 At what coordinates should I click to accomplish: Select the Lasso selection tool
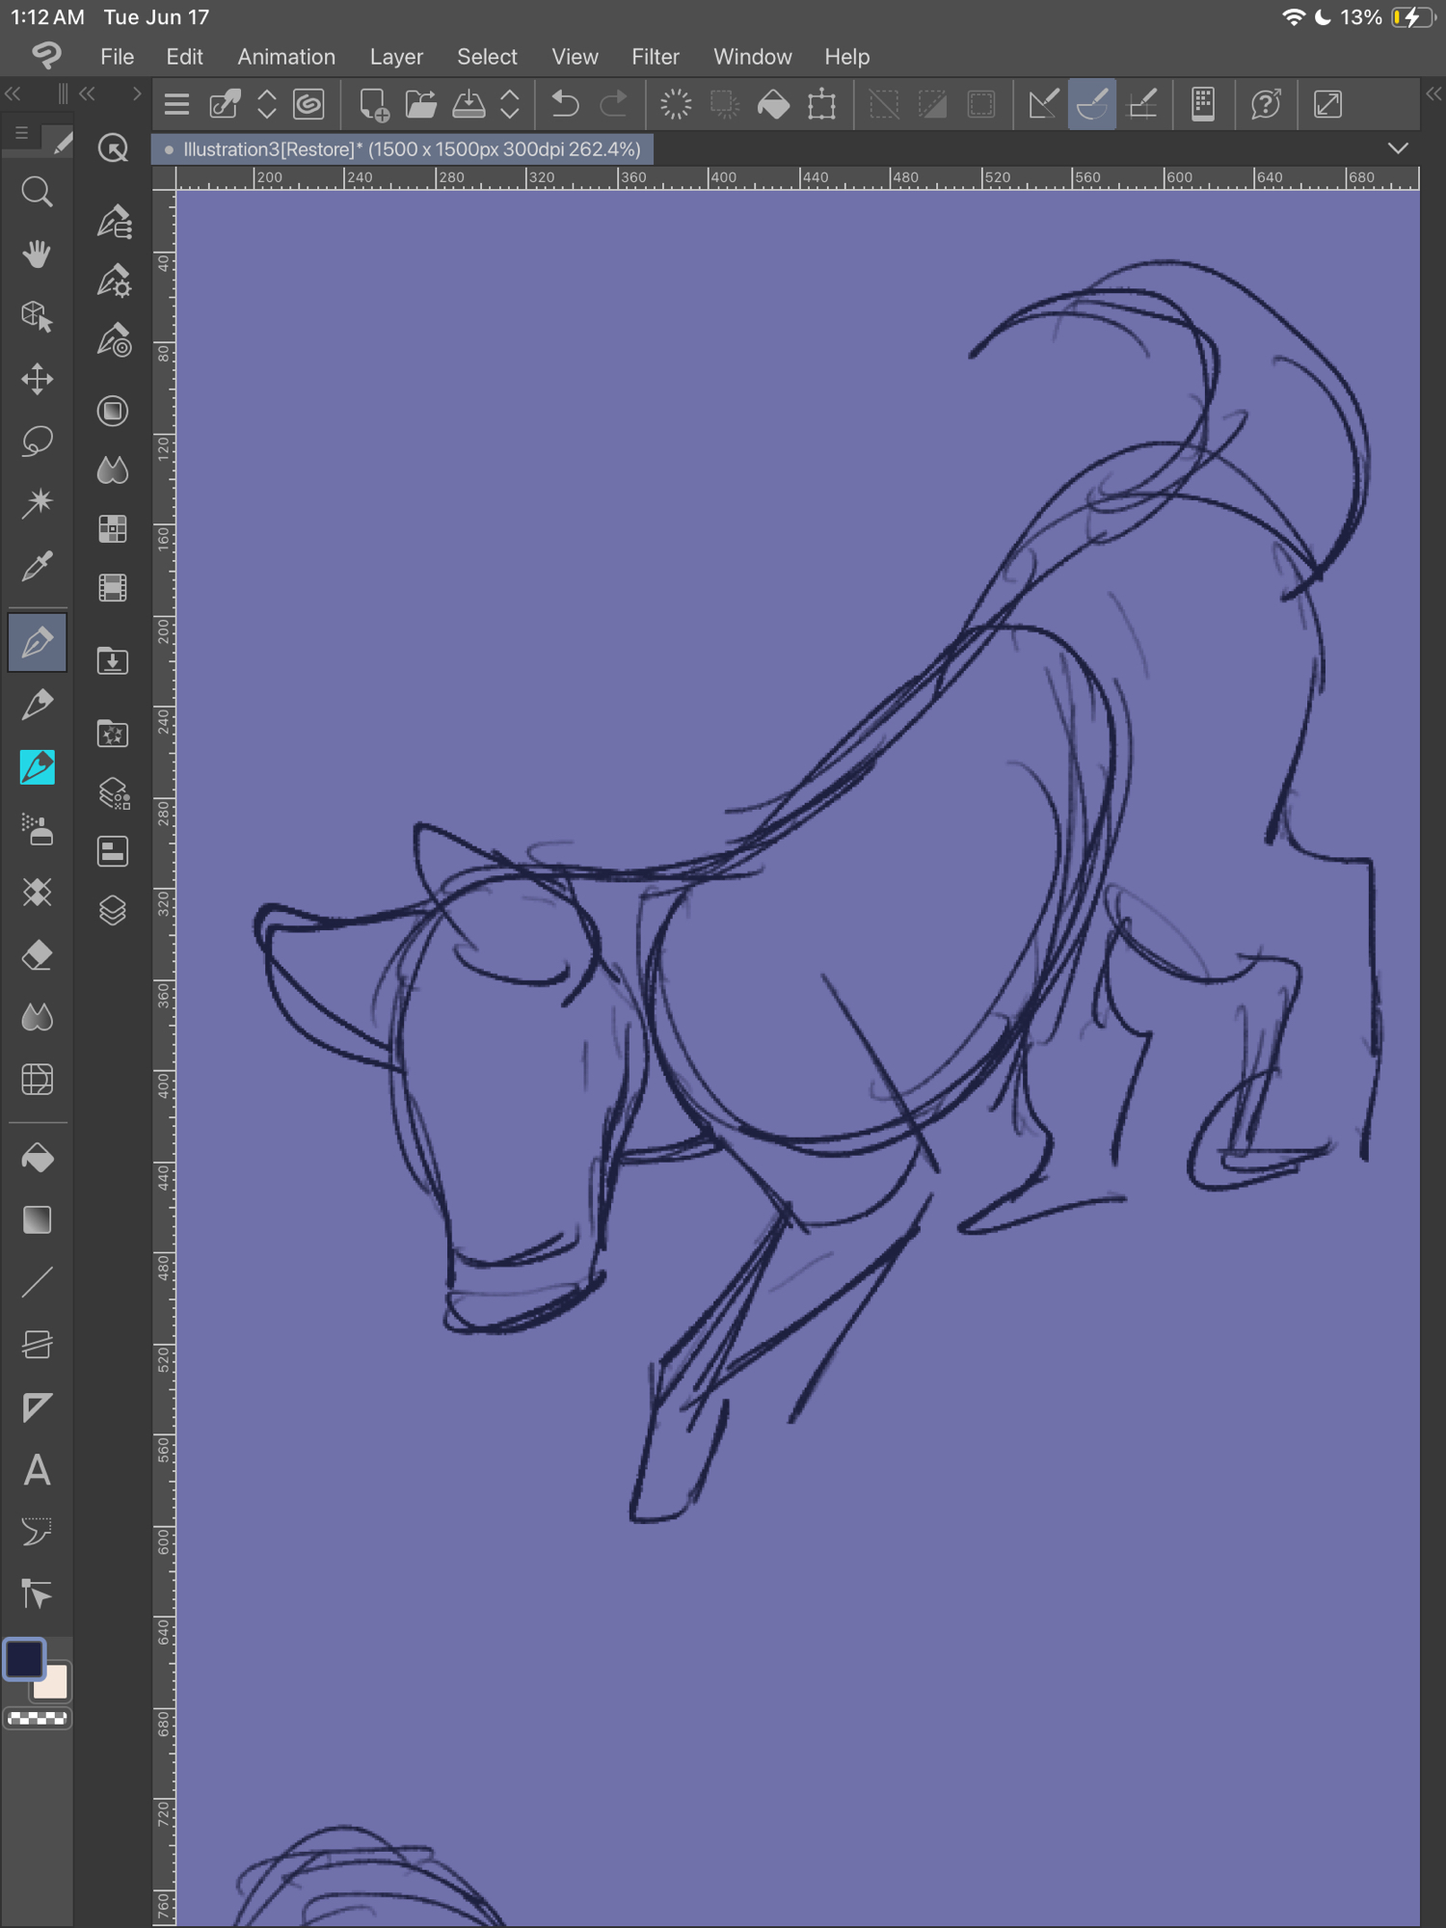point(37,442)
